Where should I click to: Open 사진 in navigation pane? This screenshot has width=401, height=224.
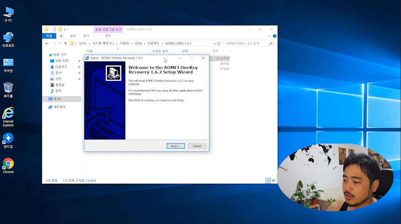point(58,79)
